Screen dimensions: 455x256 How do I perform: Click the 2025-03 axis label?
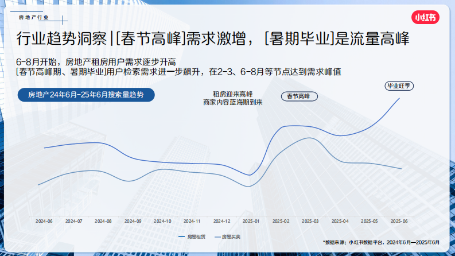[x=310, y=221]
